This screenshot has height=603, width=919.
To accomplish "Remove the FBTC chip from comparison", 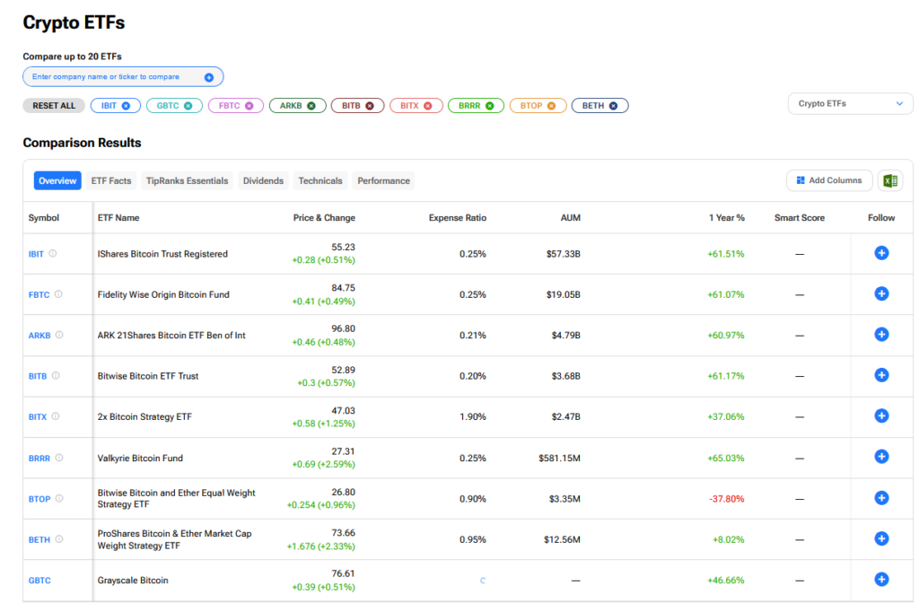I will tap(249, 106).
